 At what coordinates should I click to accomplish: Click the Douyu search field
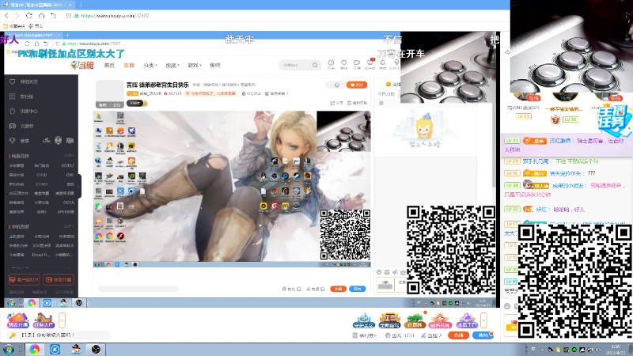tap(294, 65)
